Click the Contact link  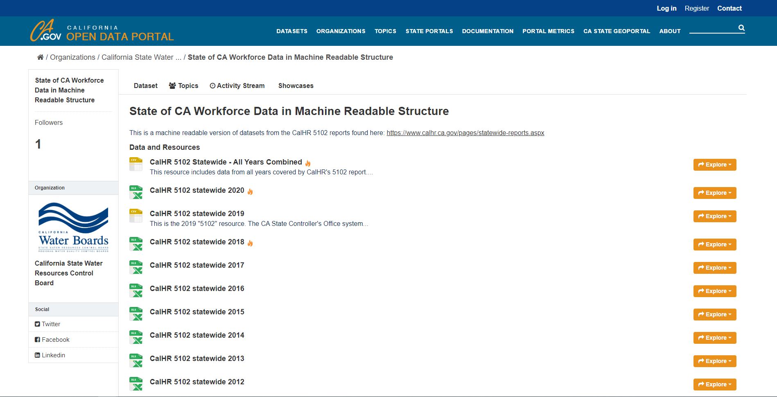click(729, 8)
